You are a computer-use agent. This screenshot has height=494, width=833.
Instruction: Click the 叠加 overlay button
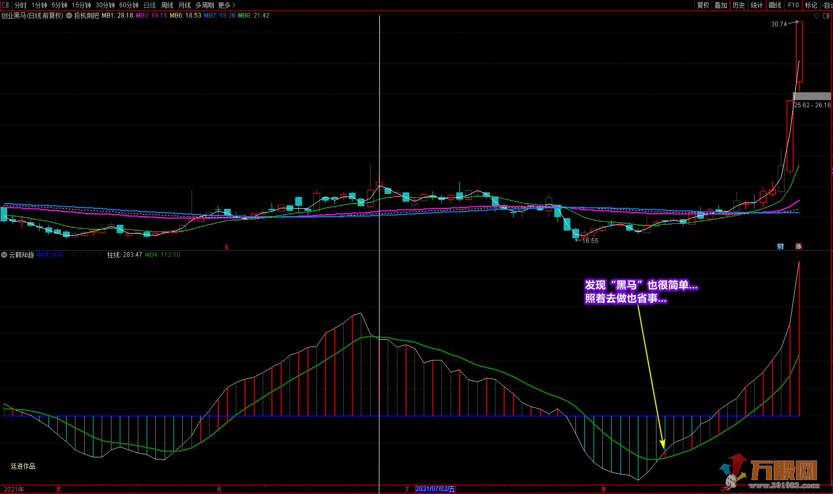point(720,5)
